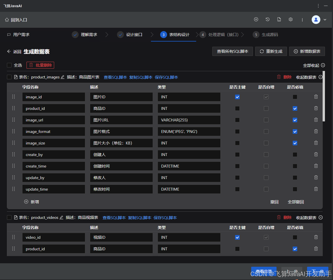The image size is (333, 280).
Task: Check the 全选 select-all checkbox
Action: 9,65
